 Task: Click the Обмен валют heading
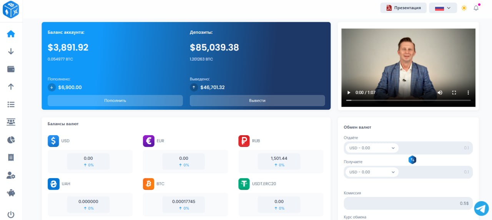tap(357, 127)
